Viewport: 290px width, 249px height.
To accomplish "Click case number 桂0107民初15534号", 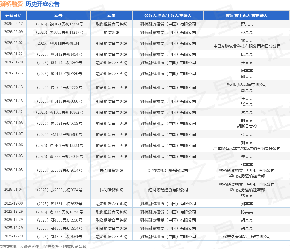I will (59, 146).
